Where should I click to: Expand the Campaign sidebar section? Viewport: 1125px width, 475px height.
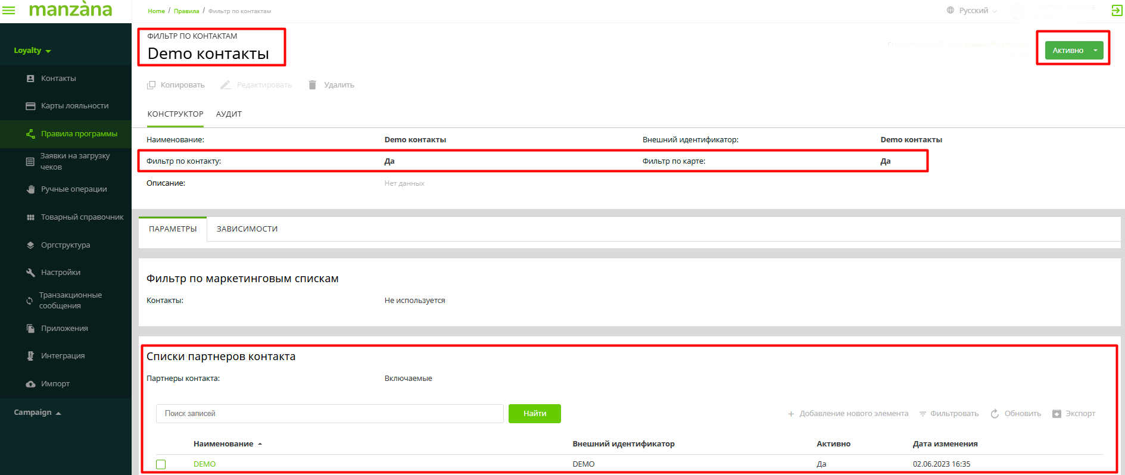pos(38,412)
